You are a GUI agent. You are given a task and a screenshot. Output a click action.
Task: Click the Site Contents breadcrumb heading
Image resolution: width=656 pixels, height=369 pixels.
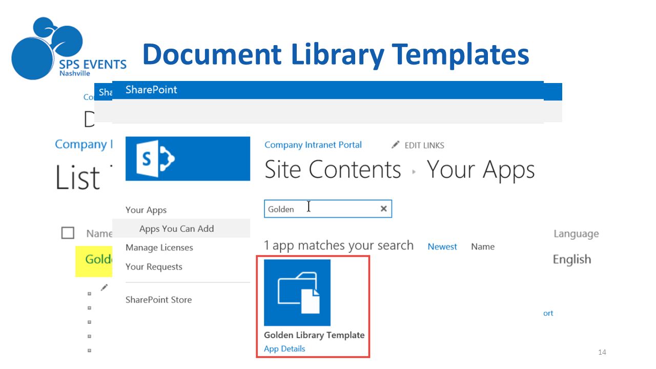[333, 170]
